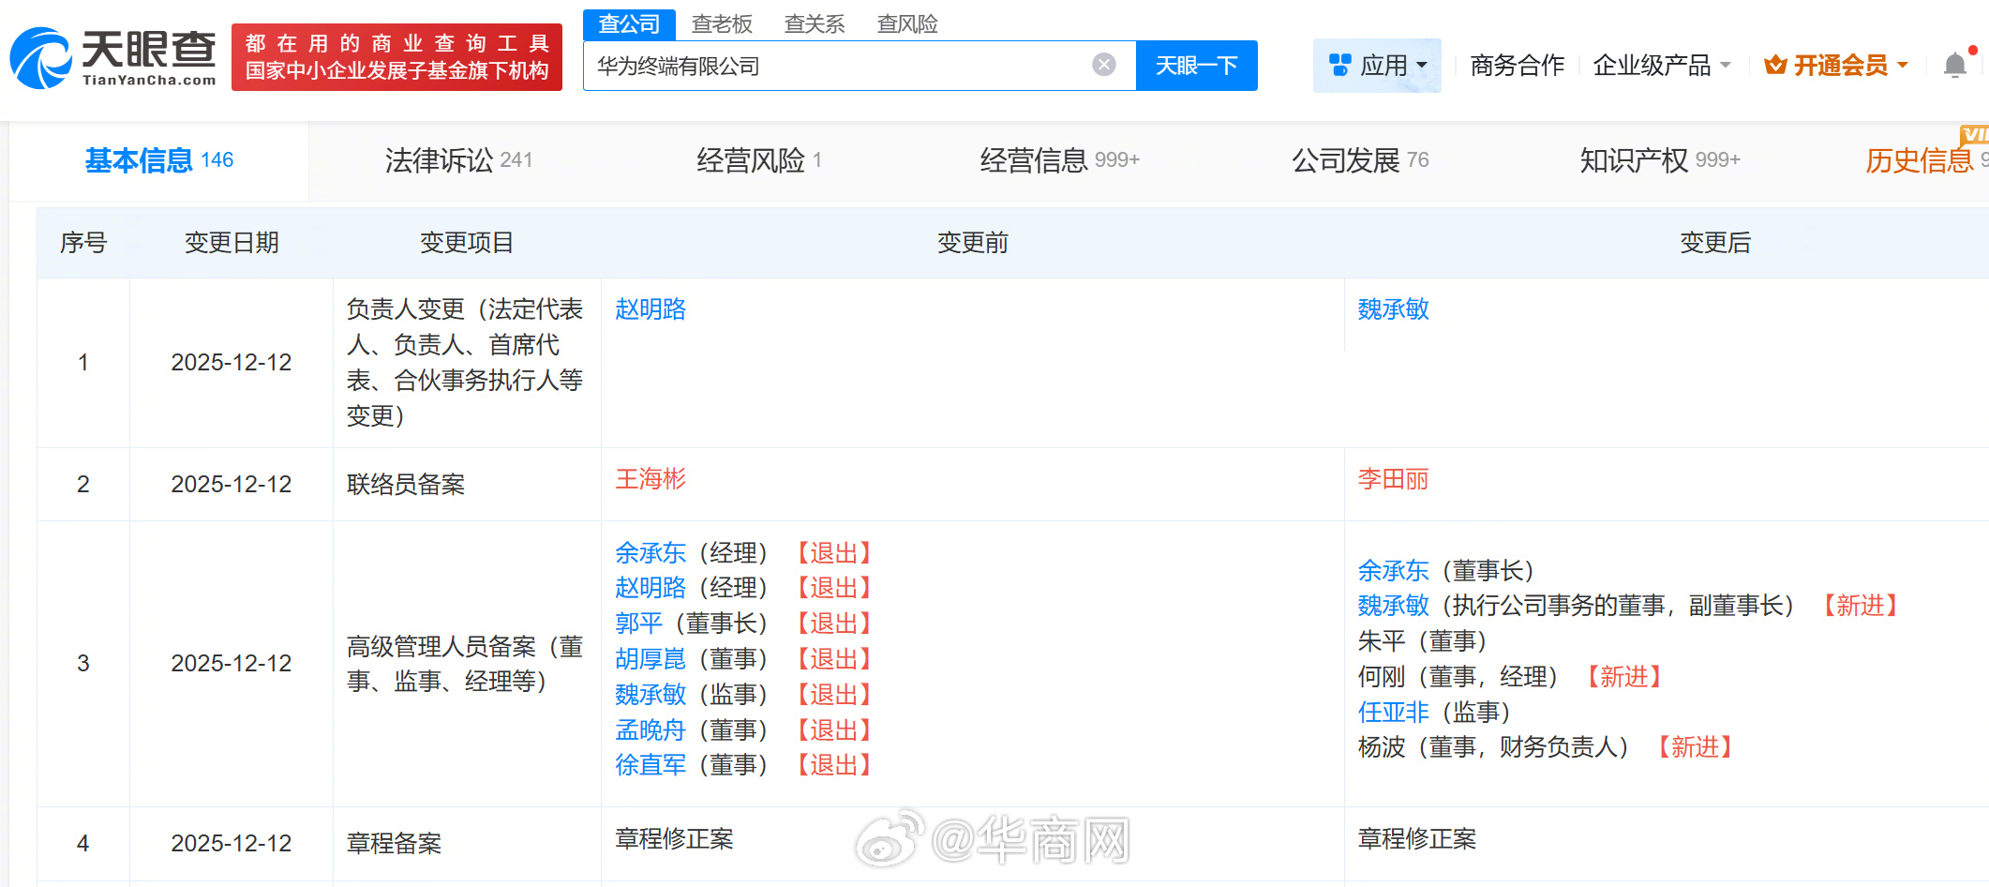Open 魏承敏 link in row 1 after-change
Viewport: 1989px width, 887px height.
pyautogui.click(x=1394, y=309)
